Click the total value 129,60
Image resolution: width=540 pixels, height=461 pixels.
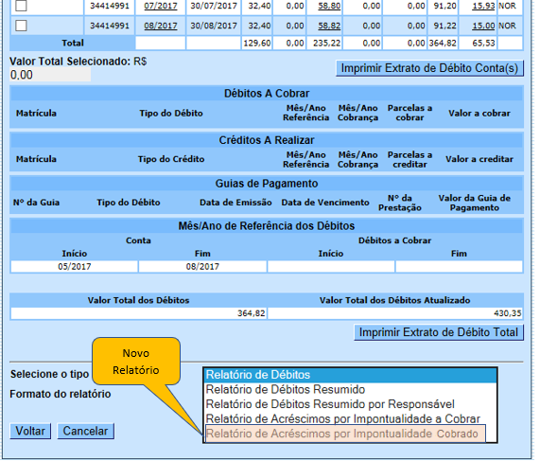coord(257,44)
